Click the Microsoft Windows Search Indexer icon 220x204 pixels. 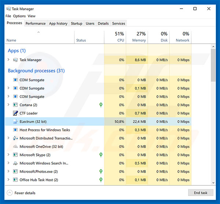[15, 163]
